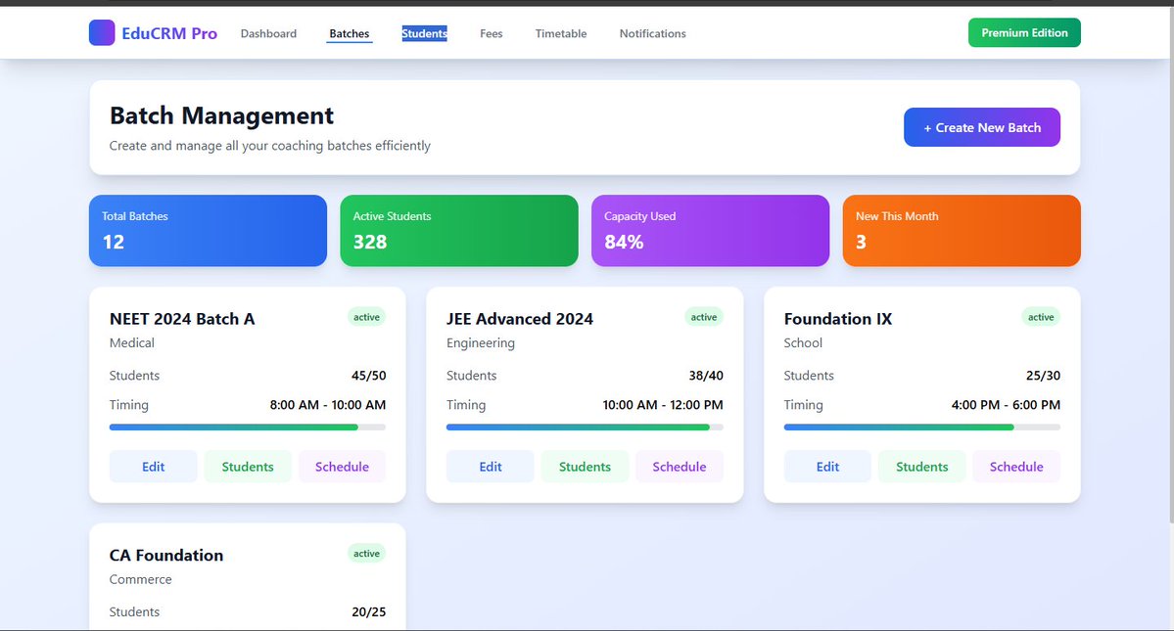Click the active badge on NEET 2024 Batch A
This screenshot has width=1174, height=631.
point(366,317)
